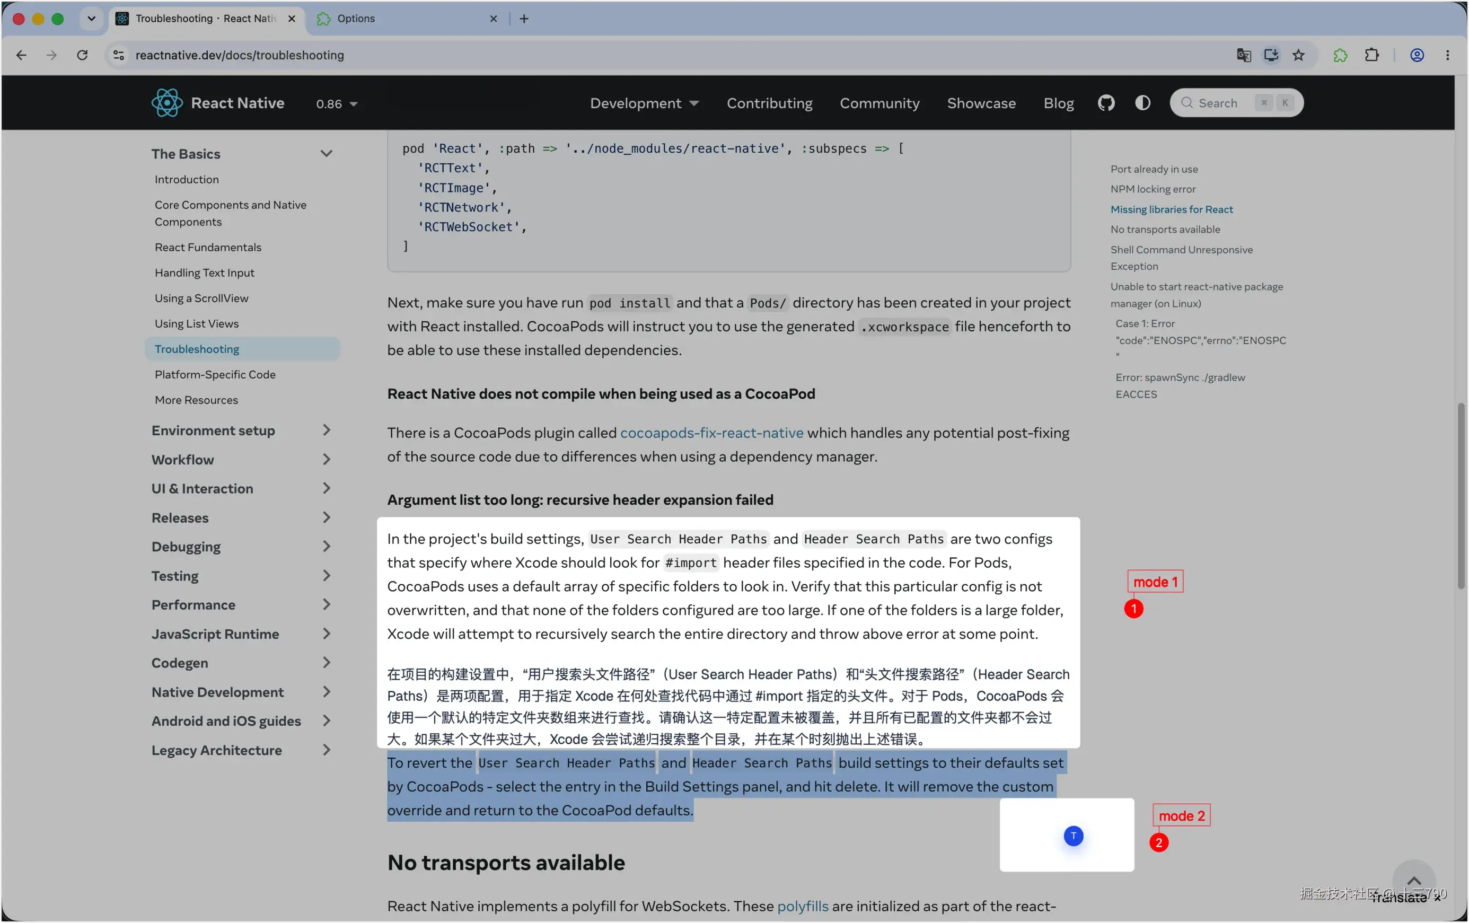Viewport: 1469px width, 923px height.
Task: Open the 0.86 version dropdown
Action: [337, 104]
